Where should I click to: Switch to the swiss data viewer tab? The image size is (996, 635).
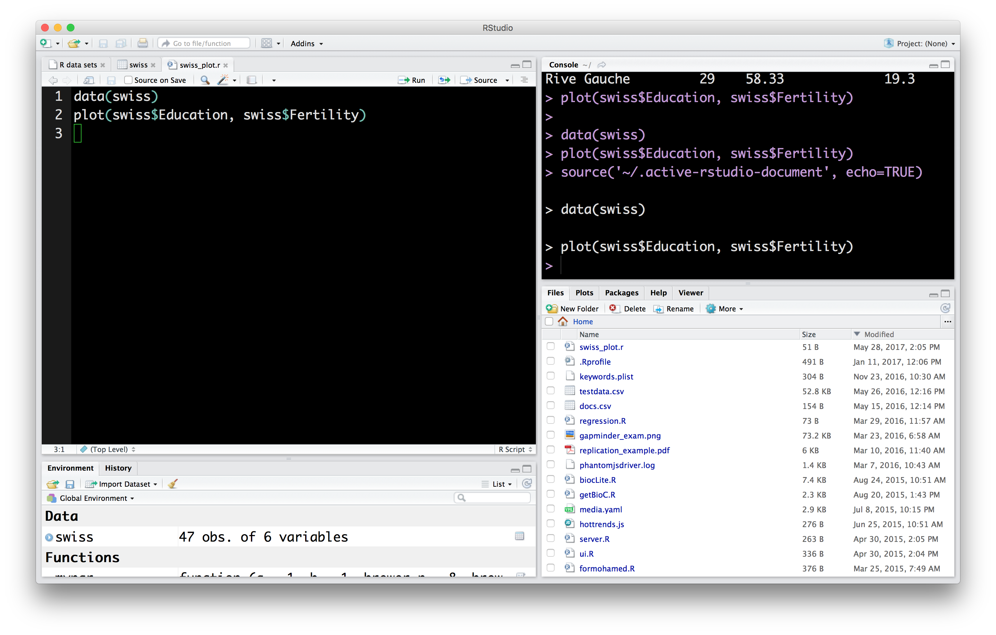click(137, 65)
